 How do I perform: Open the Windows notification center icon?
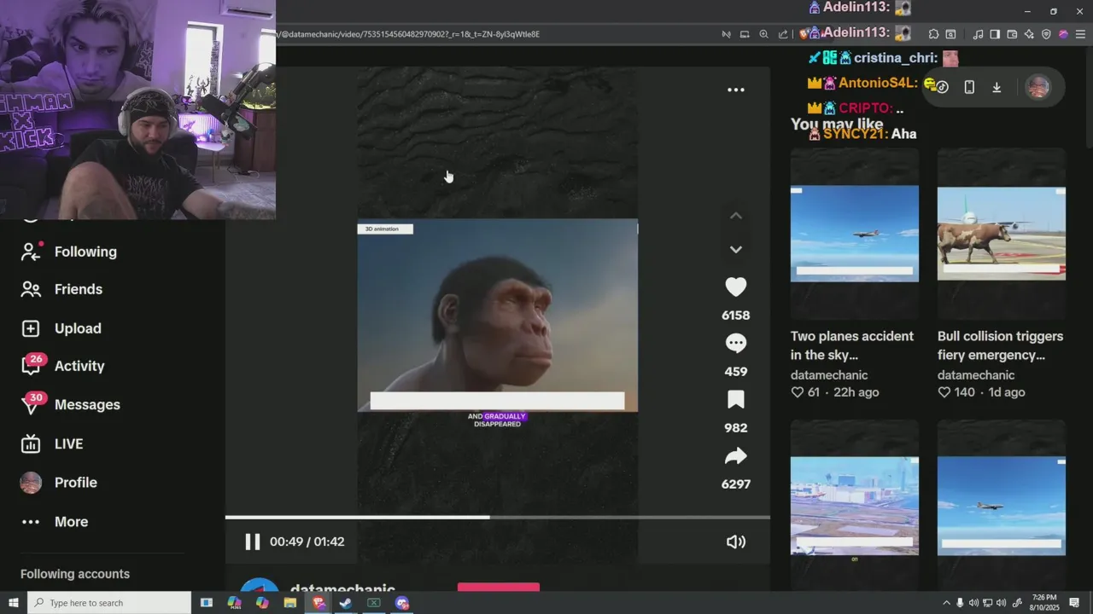tap(1074, 603)
